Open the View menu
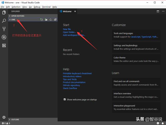 pos(25,7)
